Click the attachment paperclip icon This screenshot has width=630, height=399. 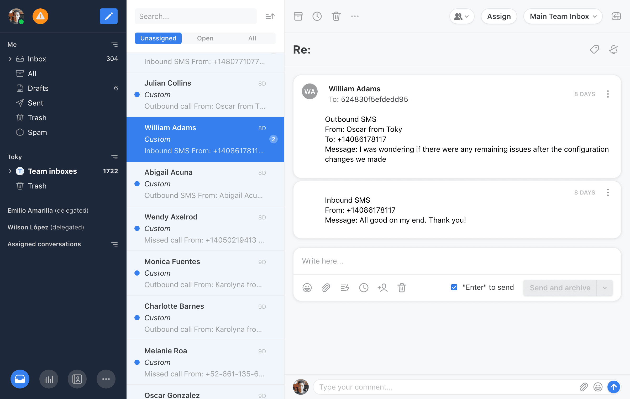point(325,288)
